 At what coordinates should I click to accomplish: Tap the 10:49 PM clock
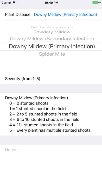tap(52, 3)
